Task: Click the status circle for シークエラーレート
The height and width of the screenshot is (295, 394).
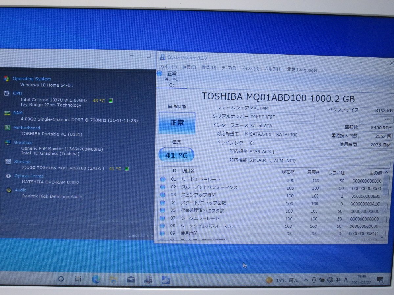Action: coord(162,218)
